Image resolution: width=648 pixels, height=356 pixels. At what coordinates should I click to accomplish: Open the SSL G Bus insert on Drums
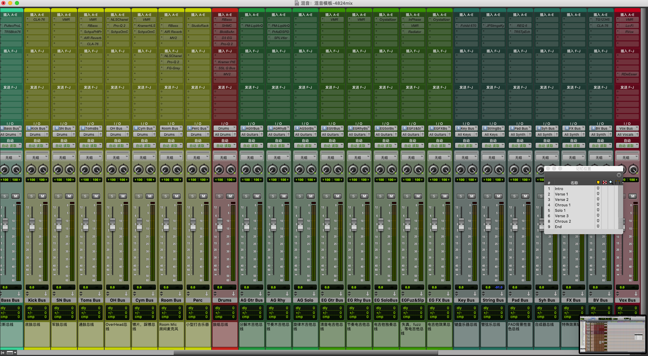point(227,68)
